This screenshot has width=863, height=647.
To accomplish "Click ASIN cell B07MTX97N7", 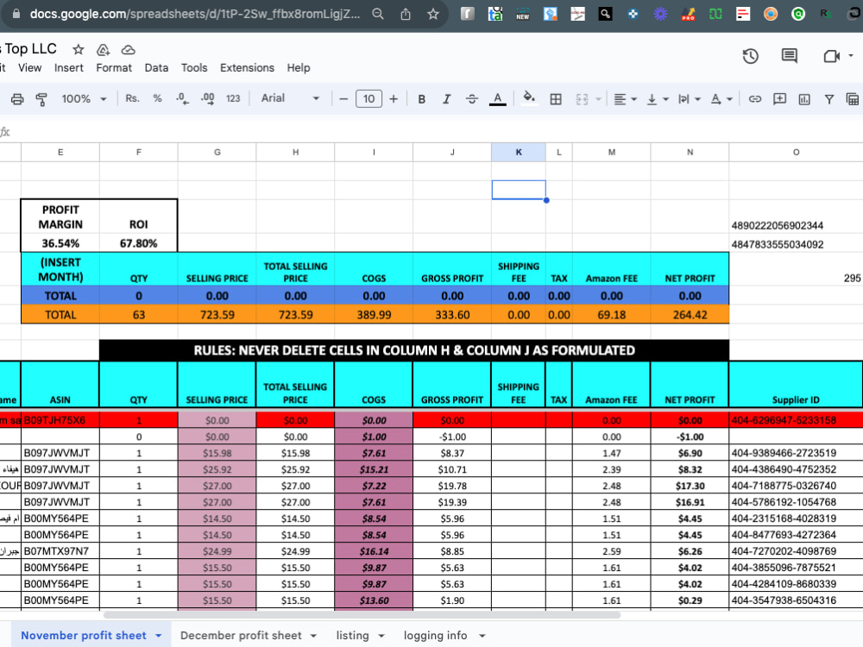I will [60, 550].
